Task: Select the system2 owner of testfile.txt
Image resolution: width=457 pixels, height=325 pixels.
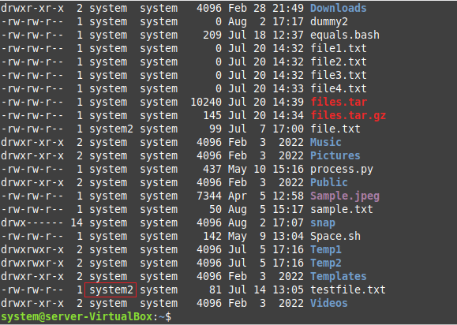Action: click(111, 290)
